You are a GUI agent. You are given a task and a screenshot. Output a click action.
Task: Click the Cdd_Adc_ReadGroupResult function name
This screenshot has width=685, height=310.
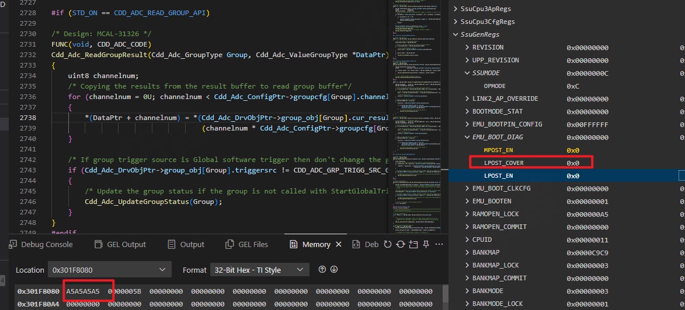[100, 55]
